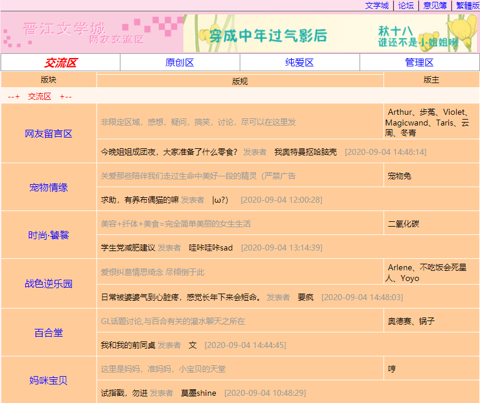
Task: Go to 论坛 in top bar
Action: [x=406, y=5]
